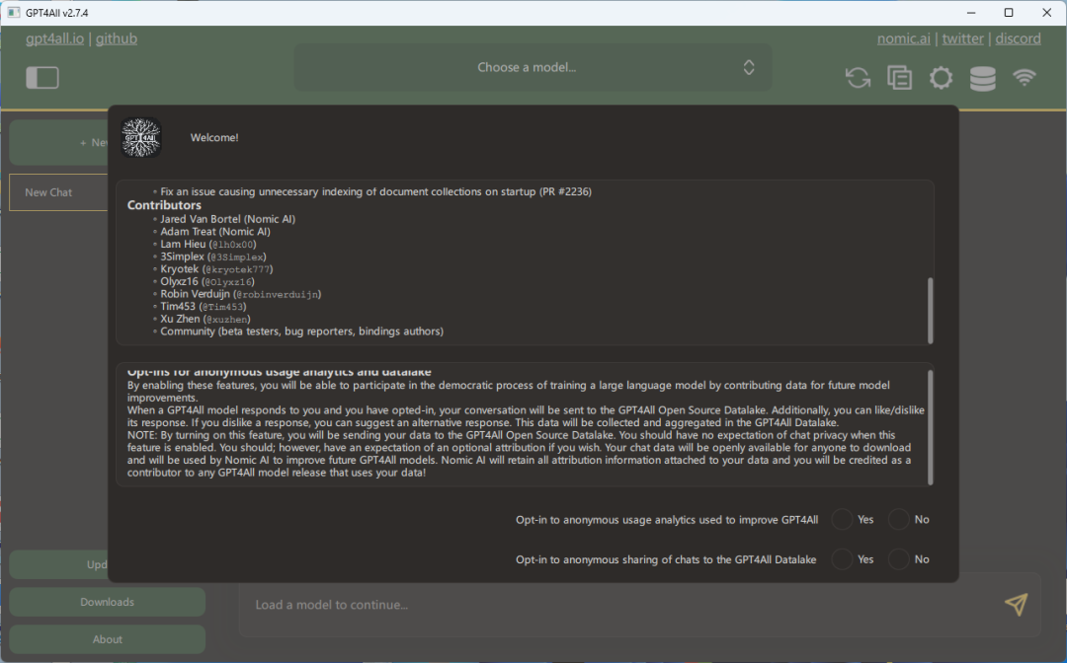Open LocalDocs database icon
Image resolution: width=1067 pixels, height=663 pixels.
coord(983,78)
